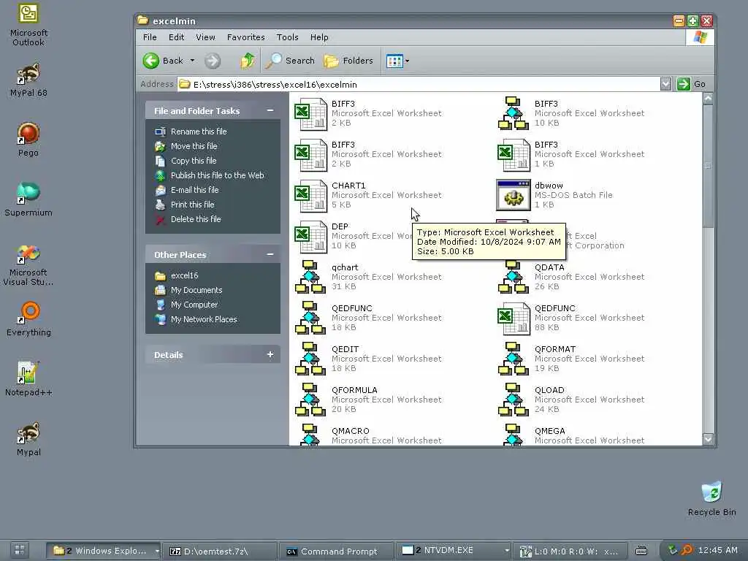Select the QFORMULA file icon
The image size is (748, 561).
click(310, 400)
